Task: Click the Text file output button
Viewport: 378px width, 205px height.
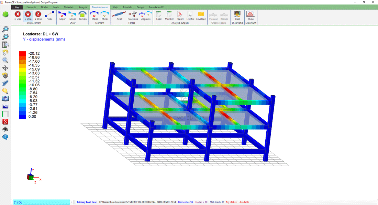Action: pos(190,15)
